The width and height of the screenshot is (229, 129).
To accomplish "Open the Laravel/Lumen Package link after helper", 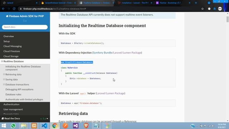I will [111, 93].
